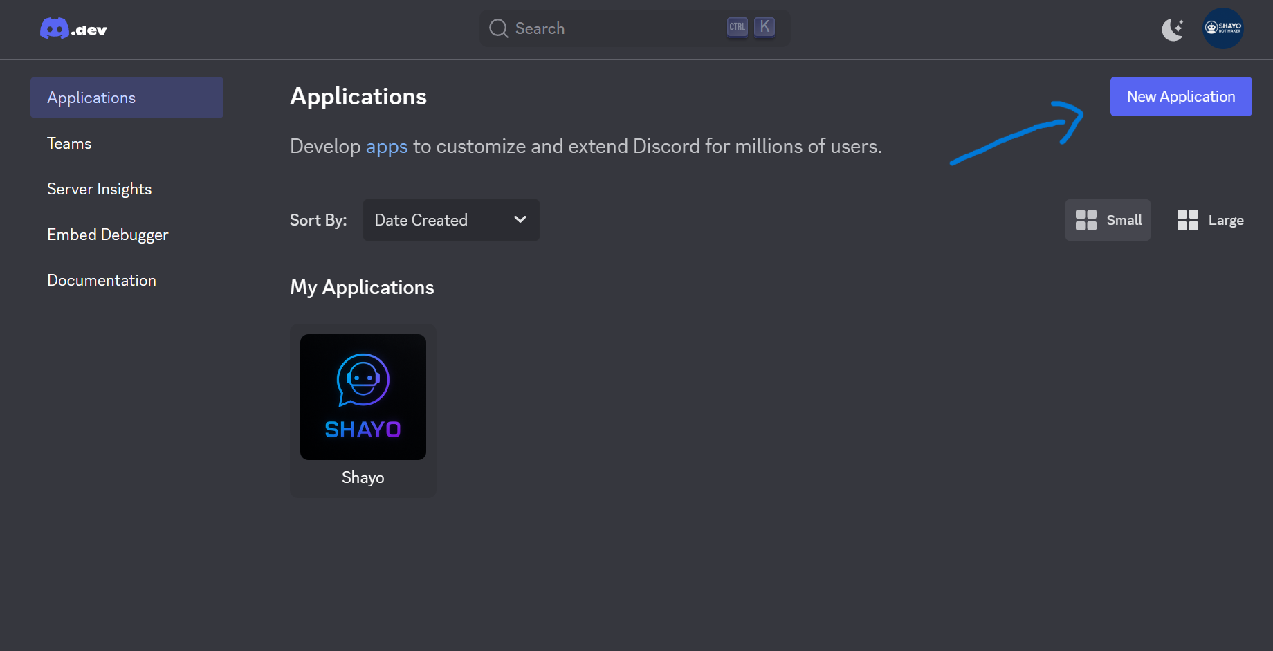The height and width of the screenshot is (651, 1273).
Task: Click the My Applications heading
Action: click(x=362, y=287)
